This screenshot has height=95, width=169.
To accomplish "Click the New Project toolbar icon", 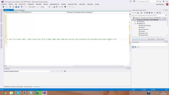I will tap(10, 7).
